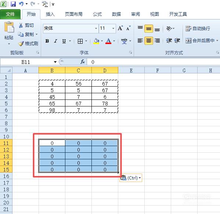Open the font name 宋体 dropdown
The image size is (220, 214).
coord(96,29)
